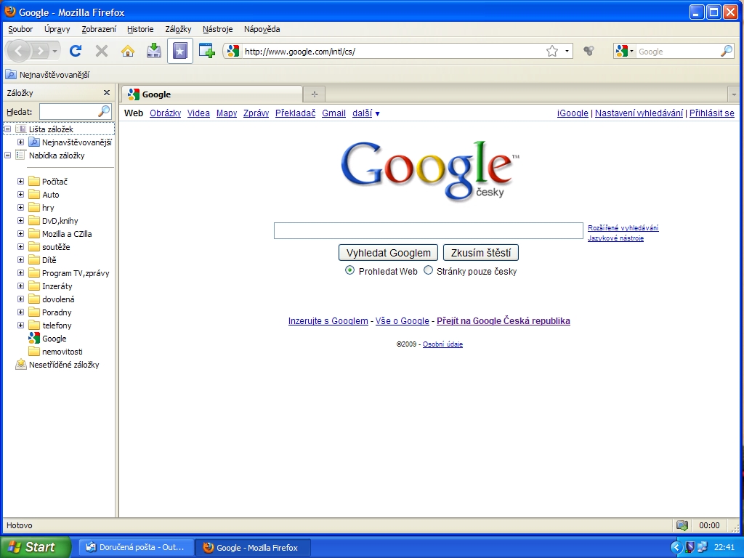Open a new tab with tab strip plus
The width and height of the screenshot is (744, 558).
pos(314,94)
